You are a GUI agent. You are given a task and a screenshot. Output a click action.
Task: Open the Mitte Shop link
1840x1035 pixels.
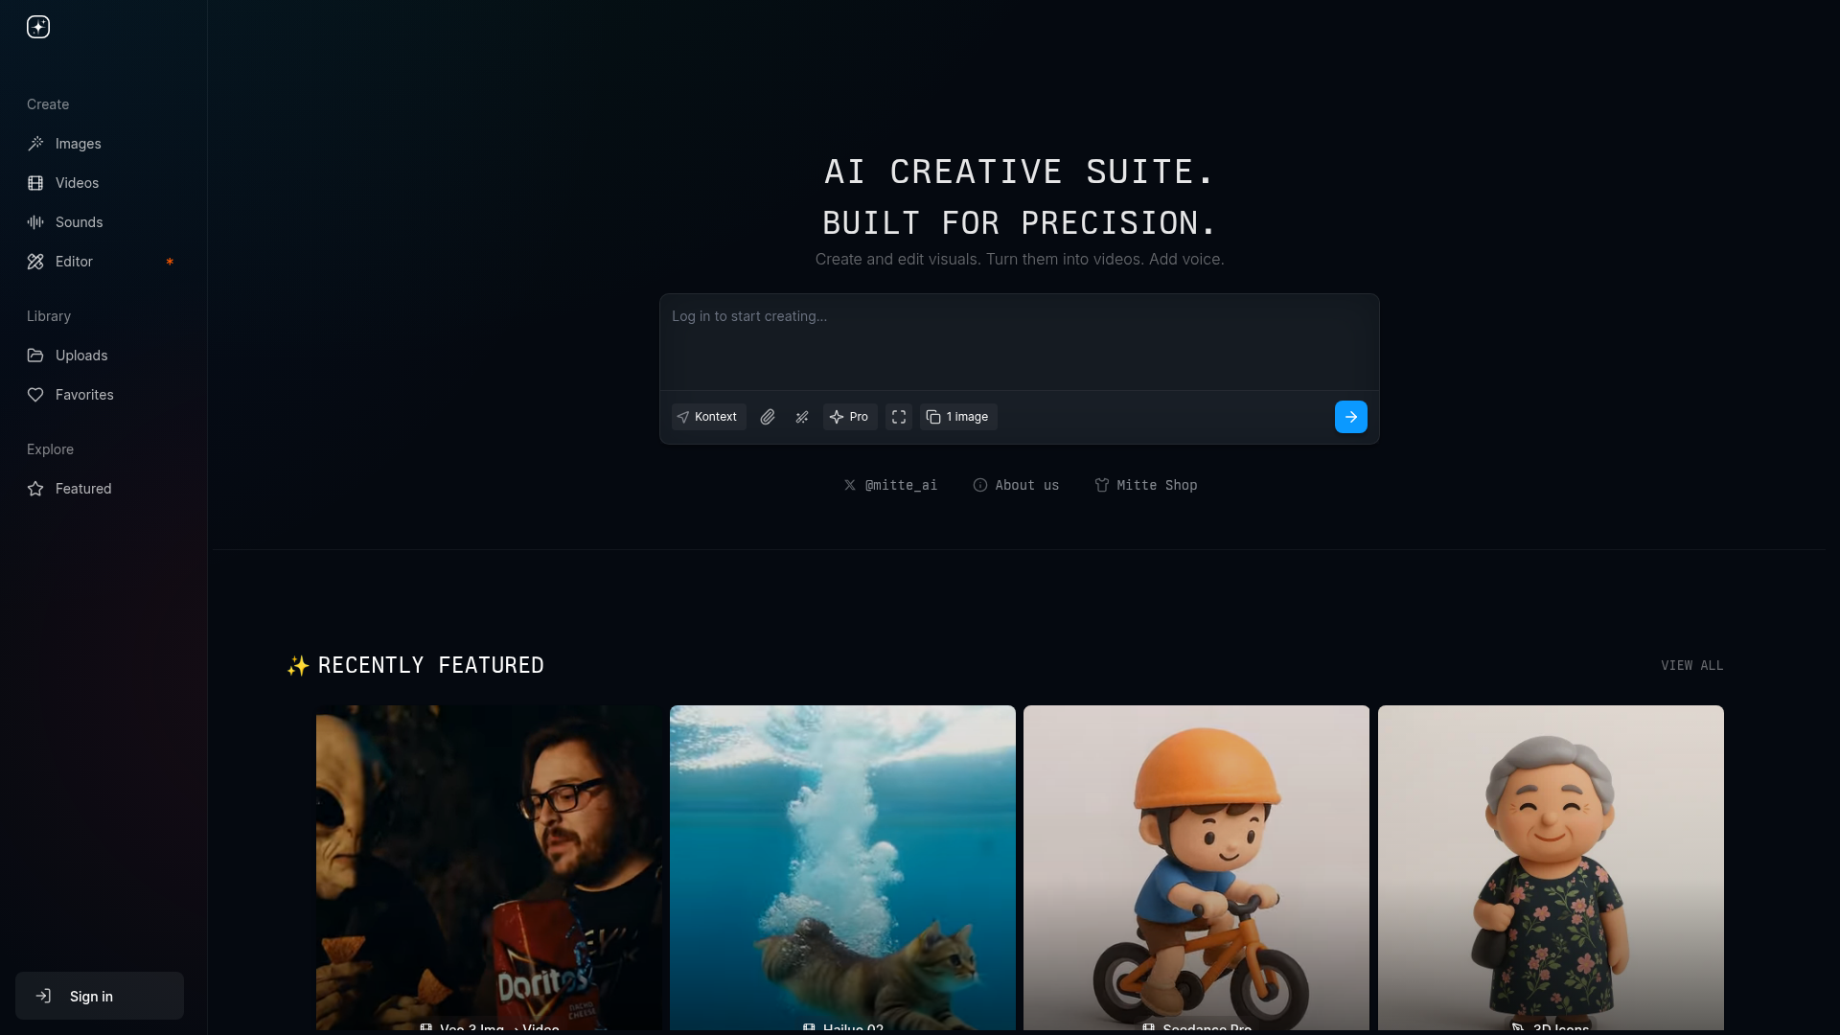[1146, 485]
